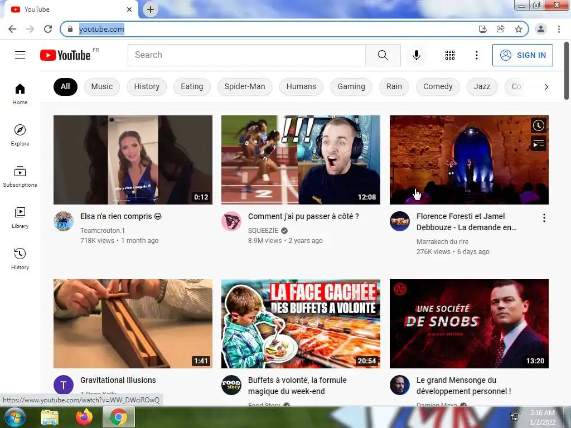Viewport: 571px width, 428px height.
Task: Open a new Chrome tab
Action: pos(151,9)
